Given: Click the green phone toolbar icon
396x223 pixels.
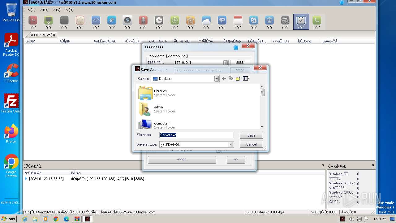Looking at the screenshot, I should click(316, 21).
